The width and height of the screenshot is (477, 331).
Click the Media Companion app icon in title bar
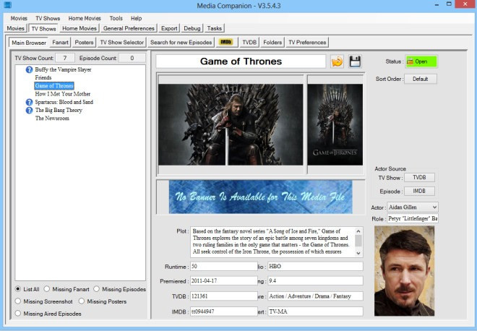(7, 5)
